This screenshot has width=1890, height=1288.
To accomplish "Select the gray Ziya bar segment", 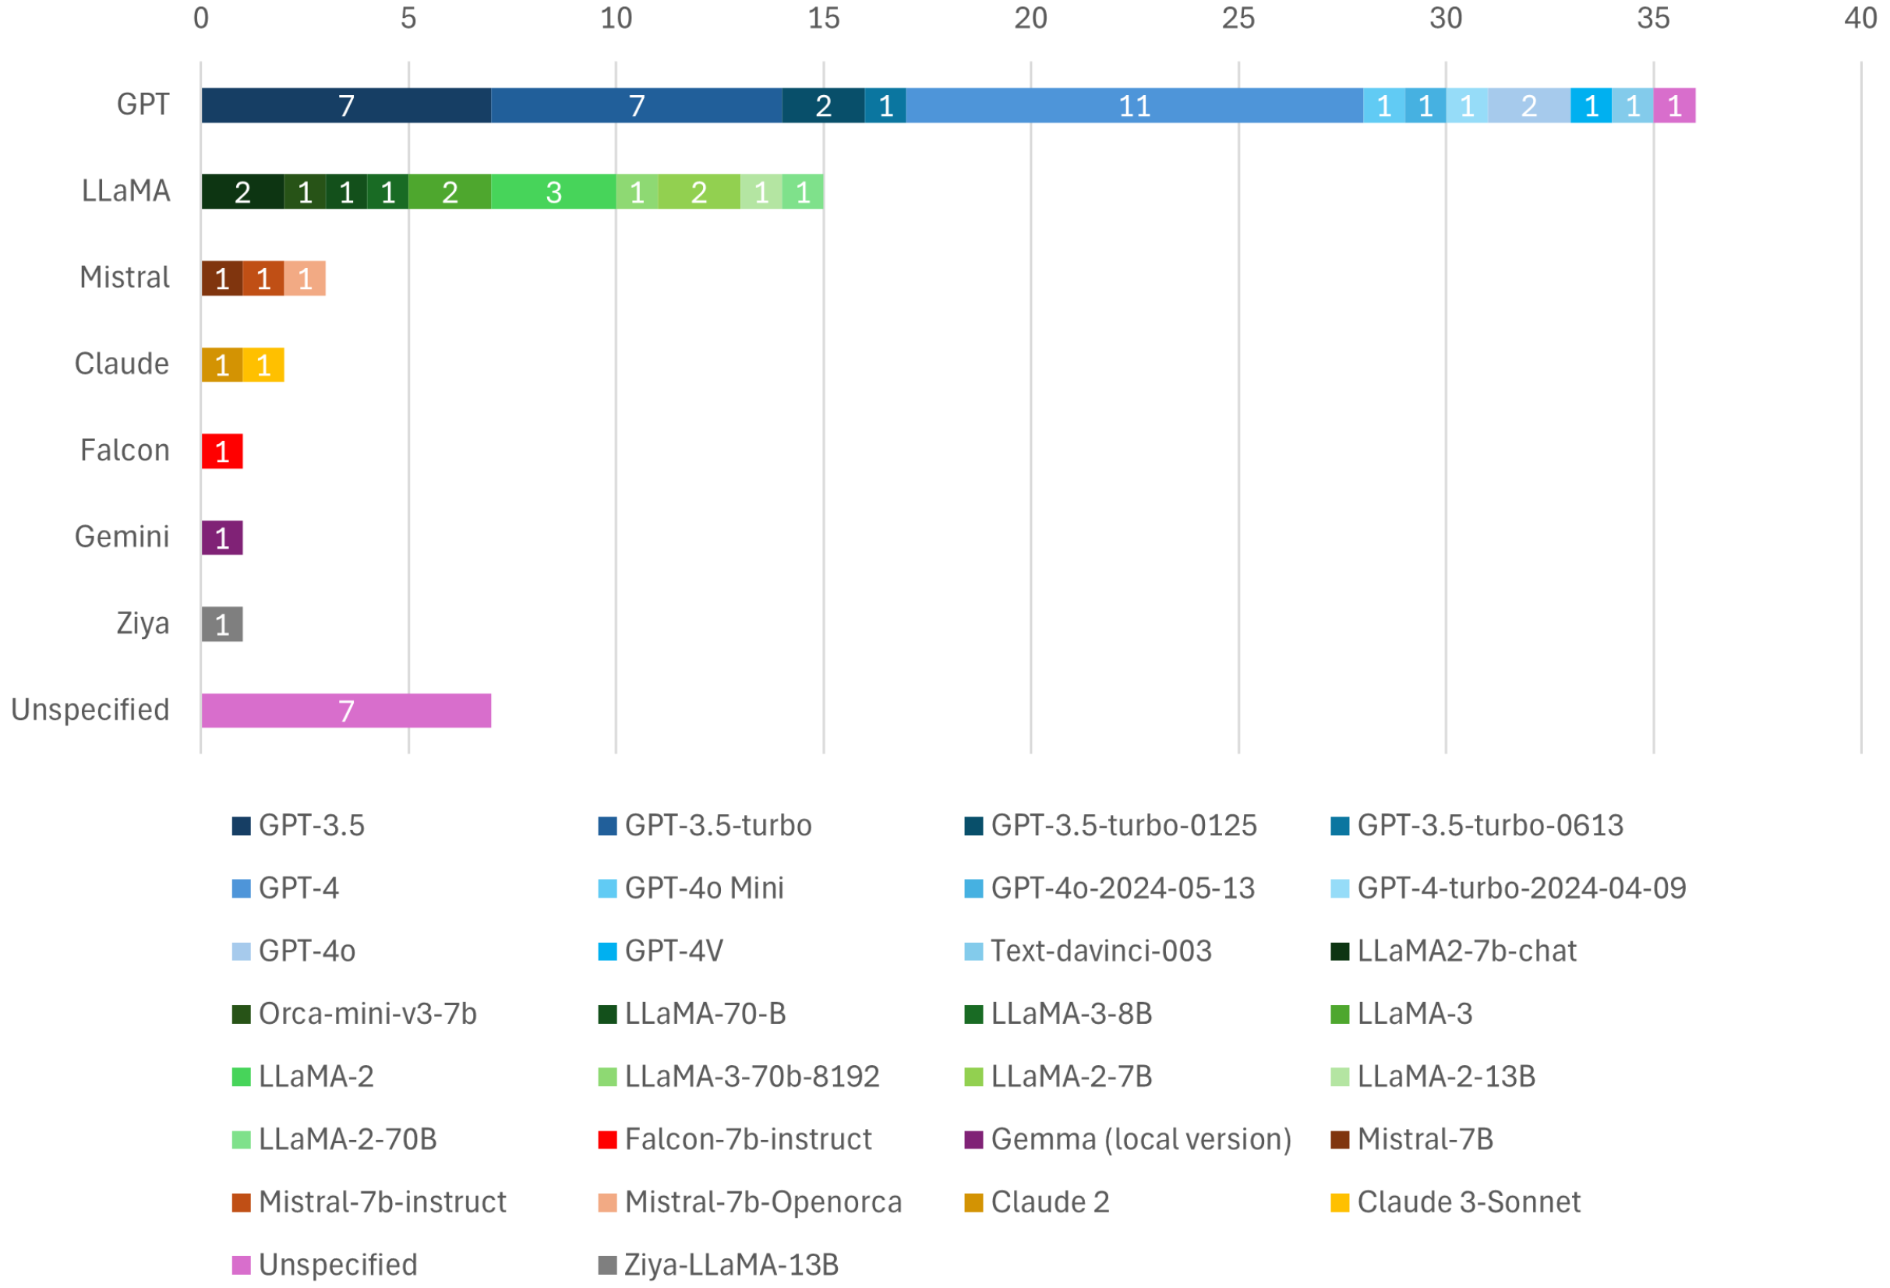I will tap(222, 624).
